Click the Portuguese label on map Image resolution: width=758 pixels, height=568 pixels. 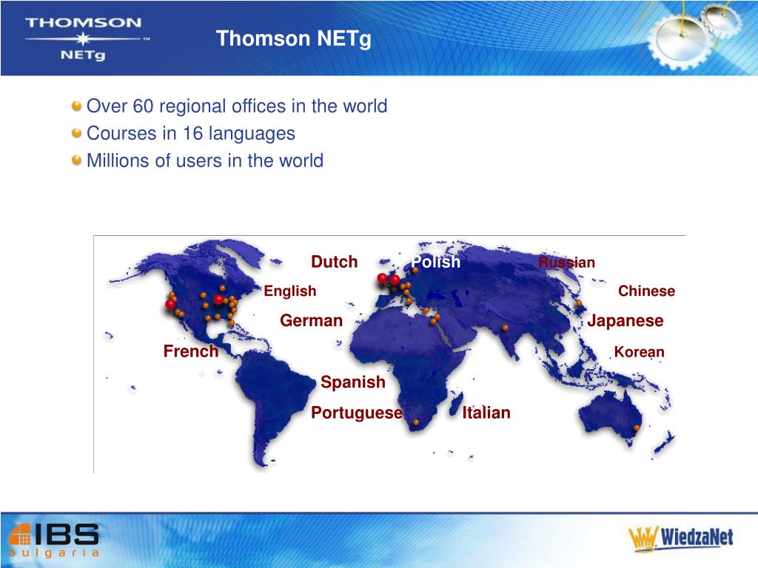click(357, 413)
